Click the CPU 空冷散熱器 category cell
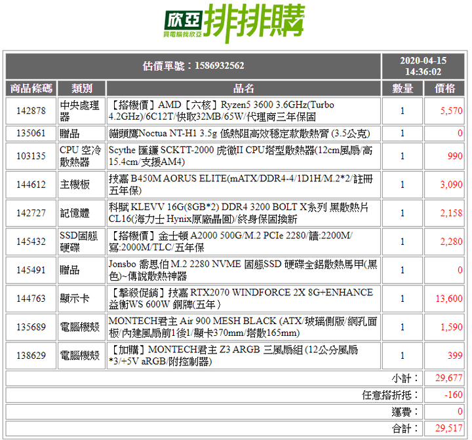The image size is (472, 440). 81,156
